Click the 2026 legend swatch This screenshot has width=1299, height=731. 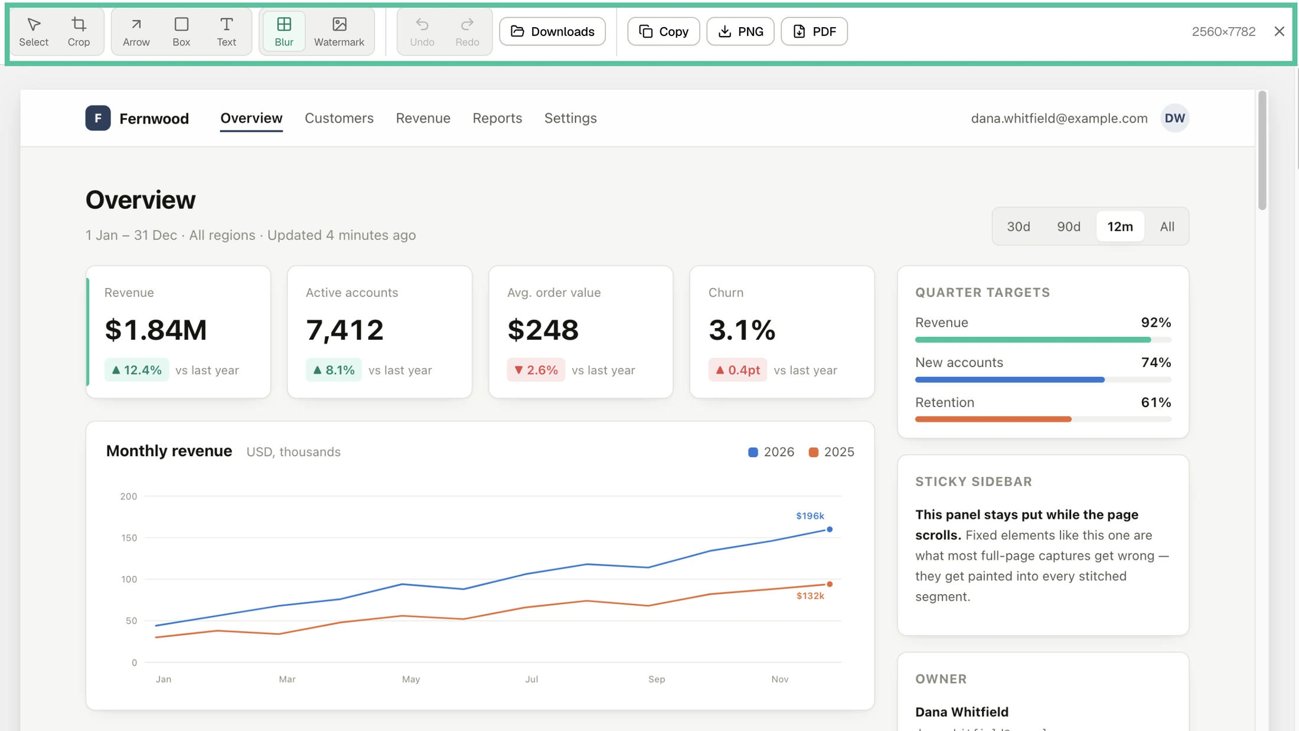(753, 453)
